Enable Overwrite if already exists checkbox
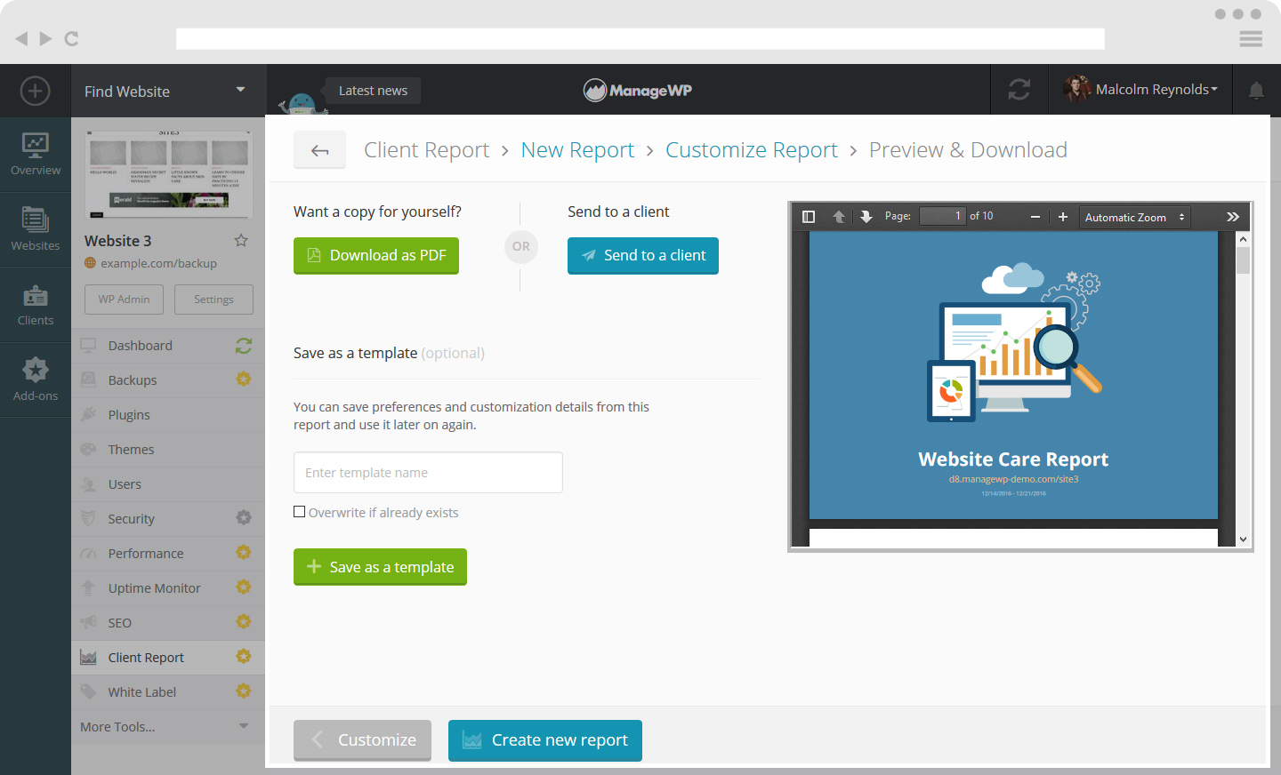This screenshot has width=1281, height=775. pyautogui.click(x=300, y=512)
